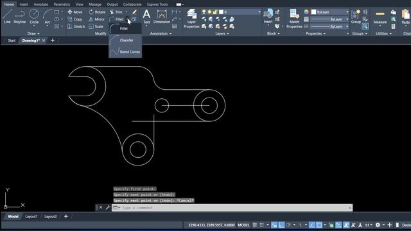The image size is (411, 231).
Task: Choose Fillet from the dropdown list
Action: [x=125, y=28]
